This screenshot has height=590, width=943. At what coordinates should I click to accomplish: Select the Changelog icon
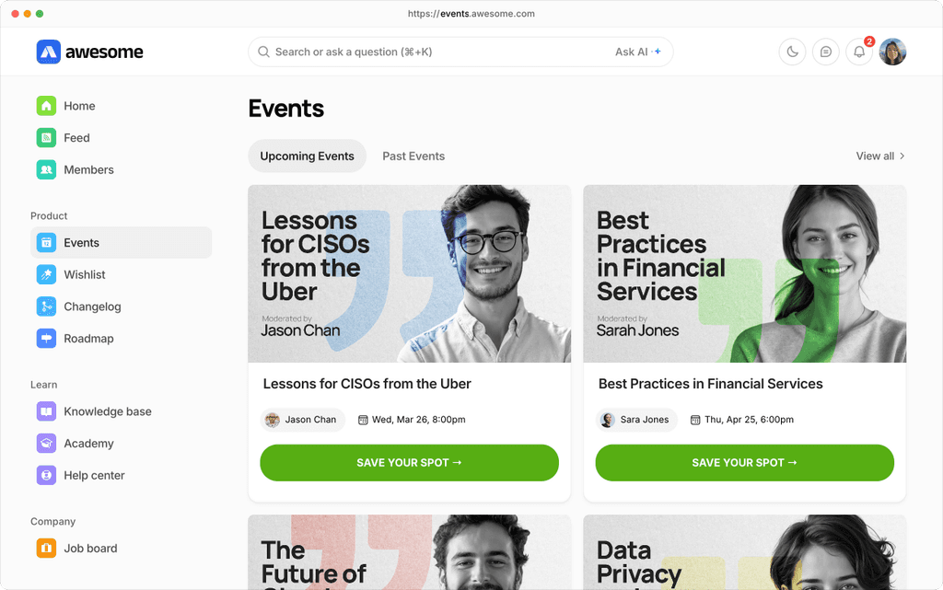(46, 307)
